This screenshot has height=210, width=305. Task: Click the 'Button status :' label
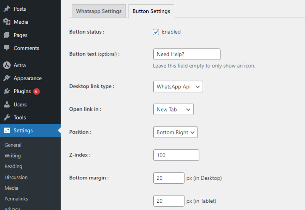pyautogui.click(x=87, y=32)
